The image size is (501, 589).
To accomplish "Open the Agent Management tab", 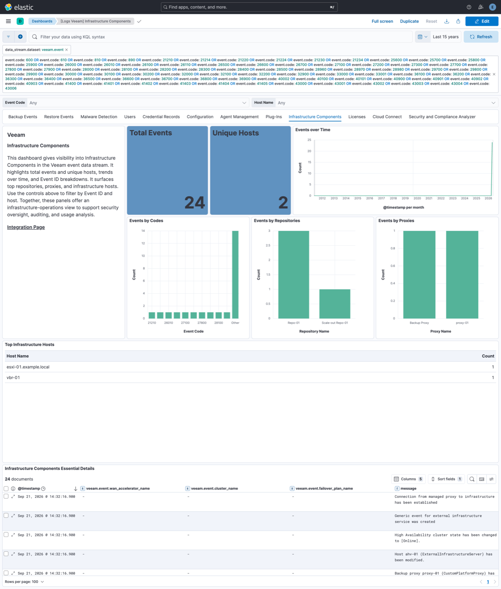I will tap(239, 117).
